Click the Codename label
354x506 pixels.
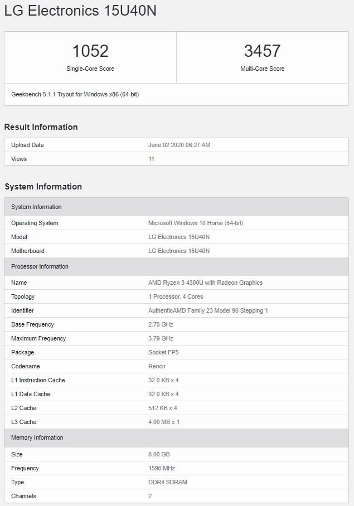tap(26, 366)
